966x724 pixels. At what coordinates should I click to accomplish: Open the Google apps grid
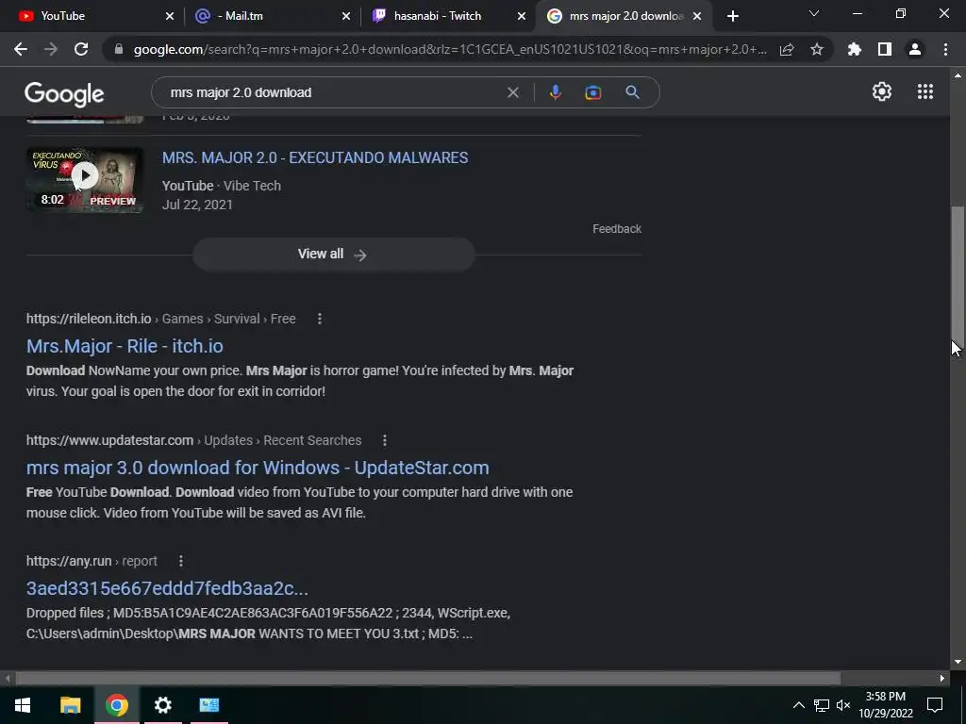pos(925,91)
